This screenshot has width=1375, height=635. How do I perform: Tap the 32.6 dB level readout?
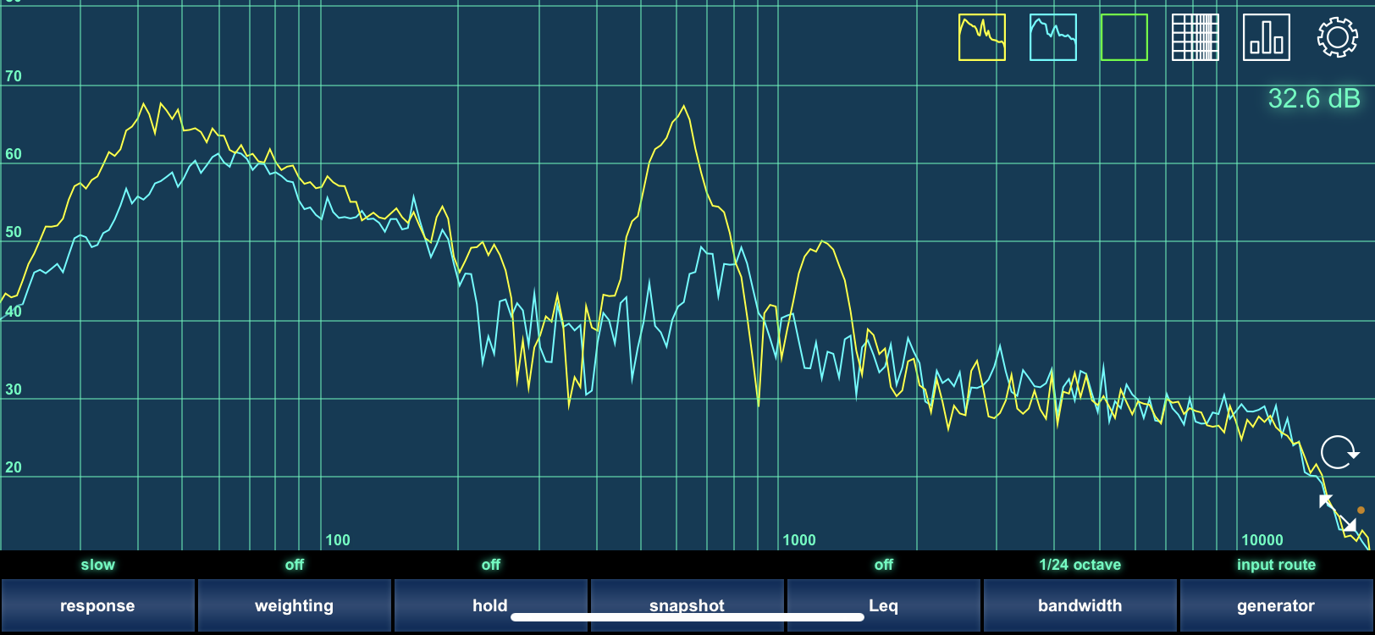pyautogui.click(x=1313, y=99)
